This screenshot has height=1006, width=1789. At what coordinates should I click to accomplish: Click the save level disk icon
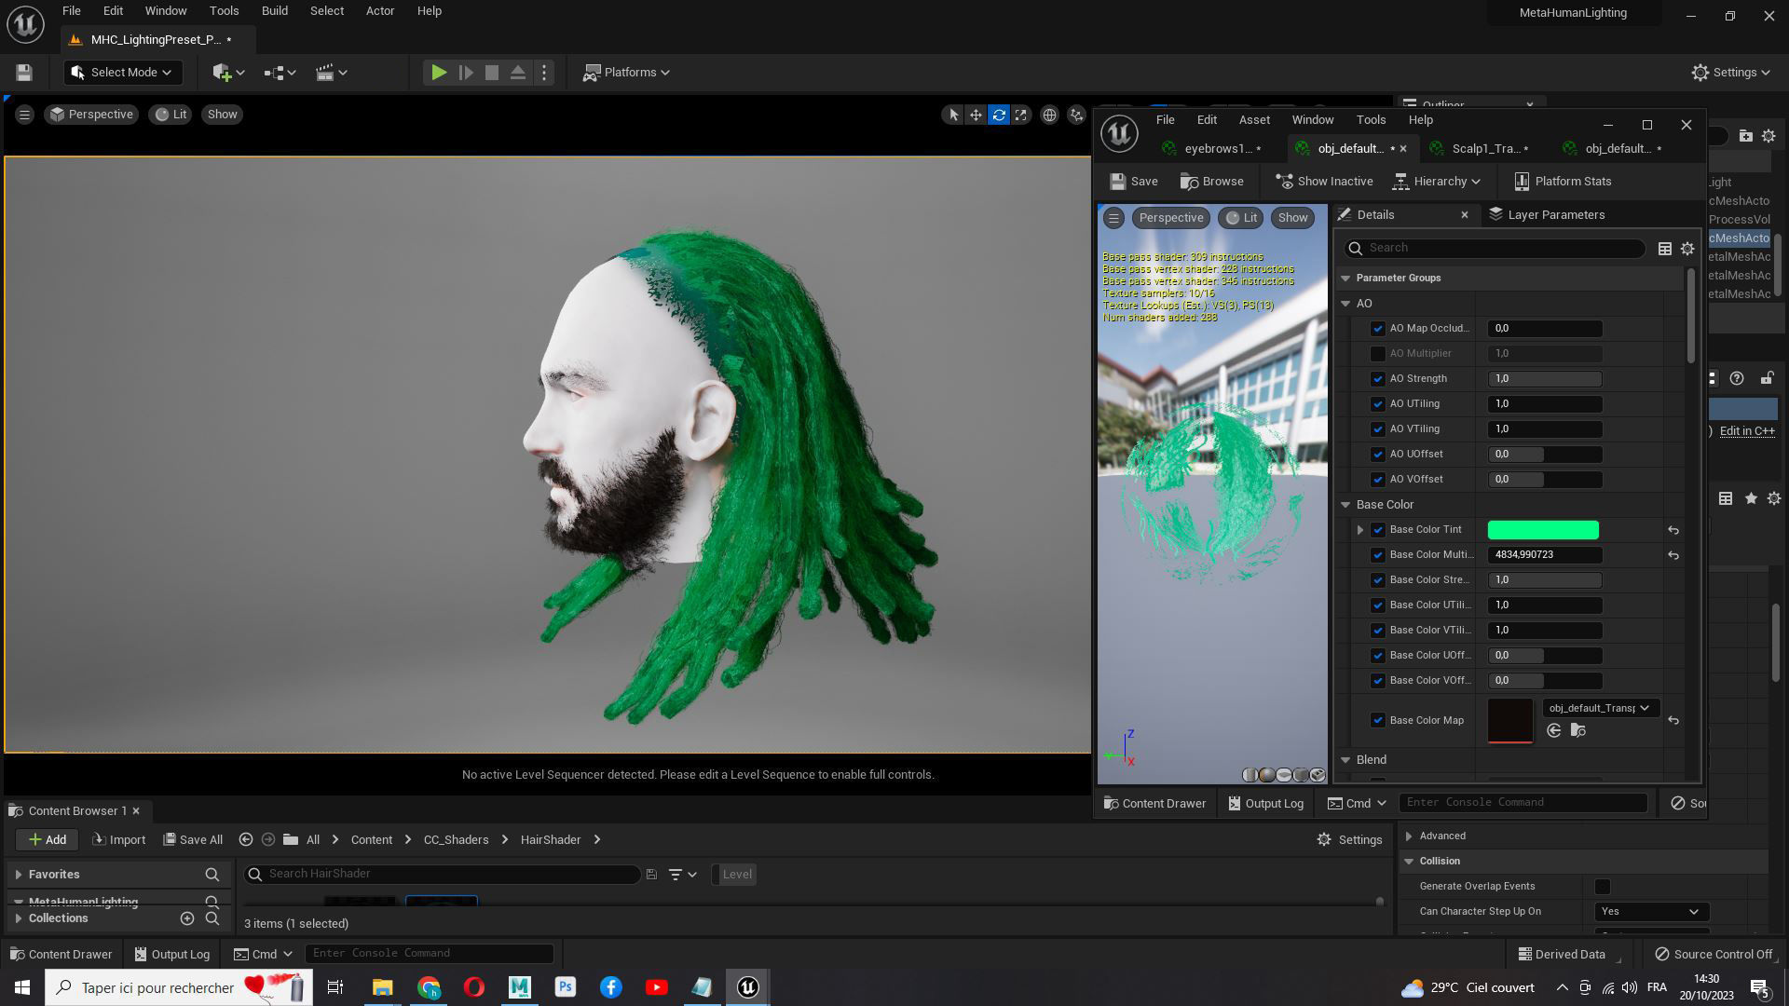pos(24,73)
